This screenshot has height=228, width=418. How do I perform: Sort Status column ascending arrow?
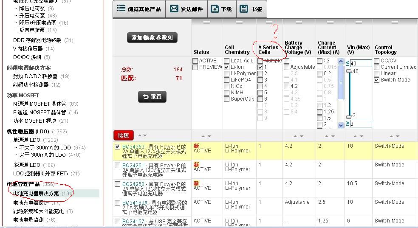203,136
